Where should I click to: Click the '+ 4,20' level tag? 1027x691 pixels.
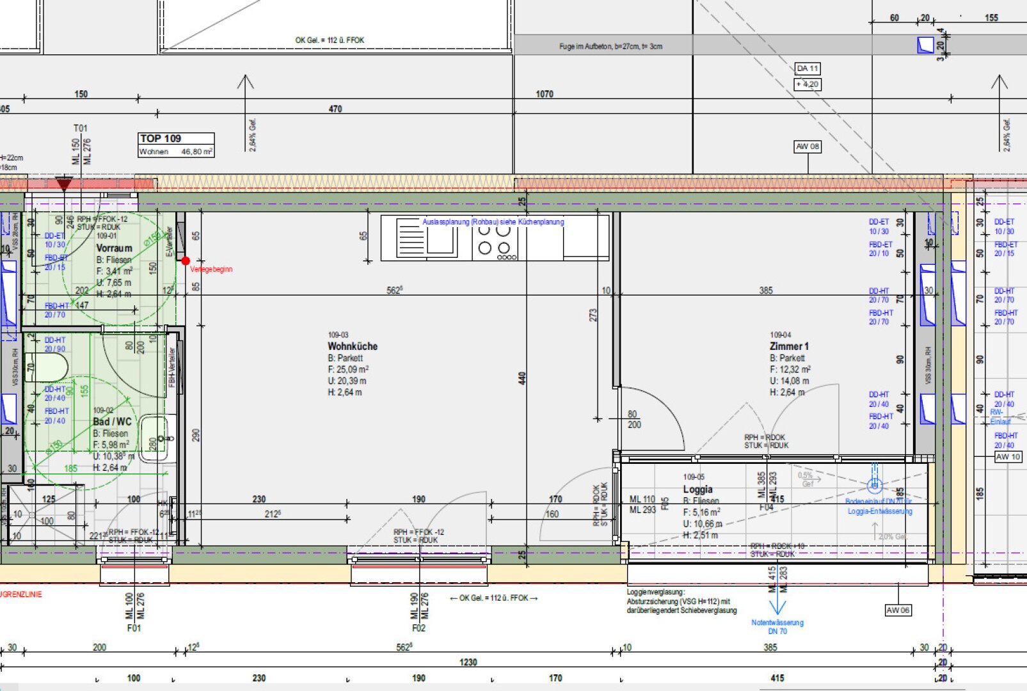tap(808, 84)
